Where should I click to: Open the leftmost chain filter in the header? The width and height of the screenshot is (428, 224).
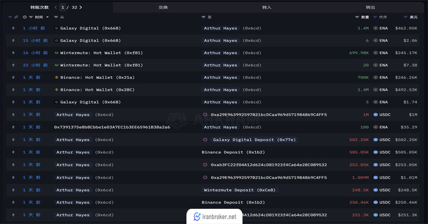click(x=10, y=17)
